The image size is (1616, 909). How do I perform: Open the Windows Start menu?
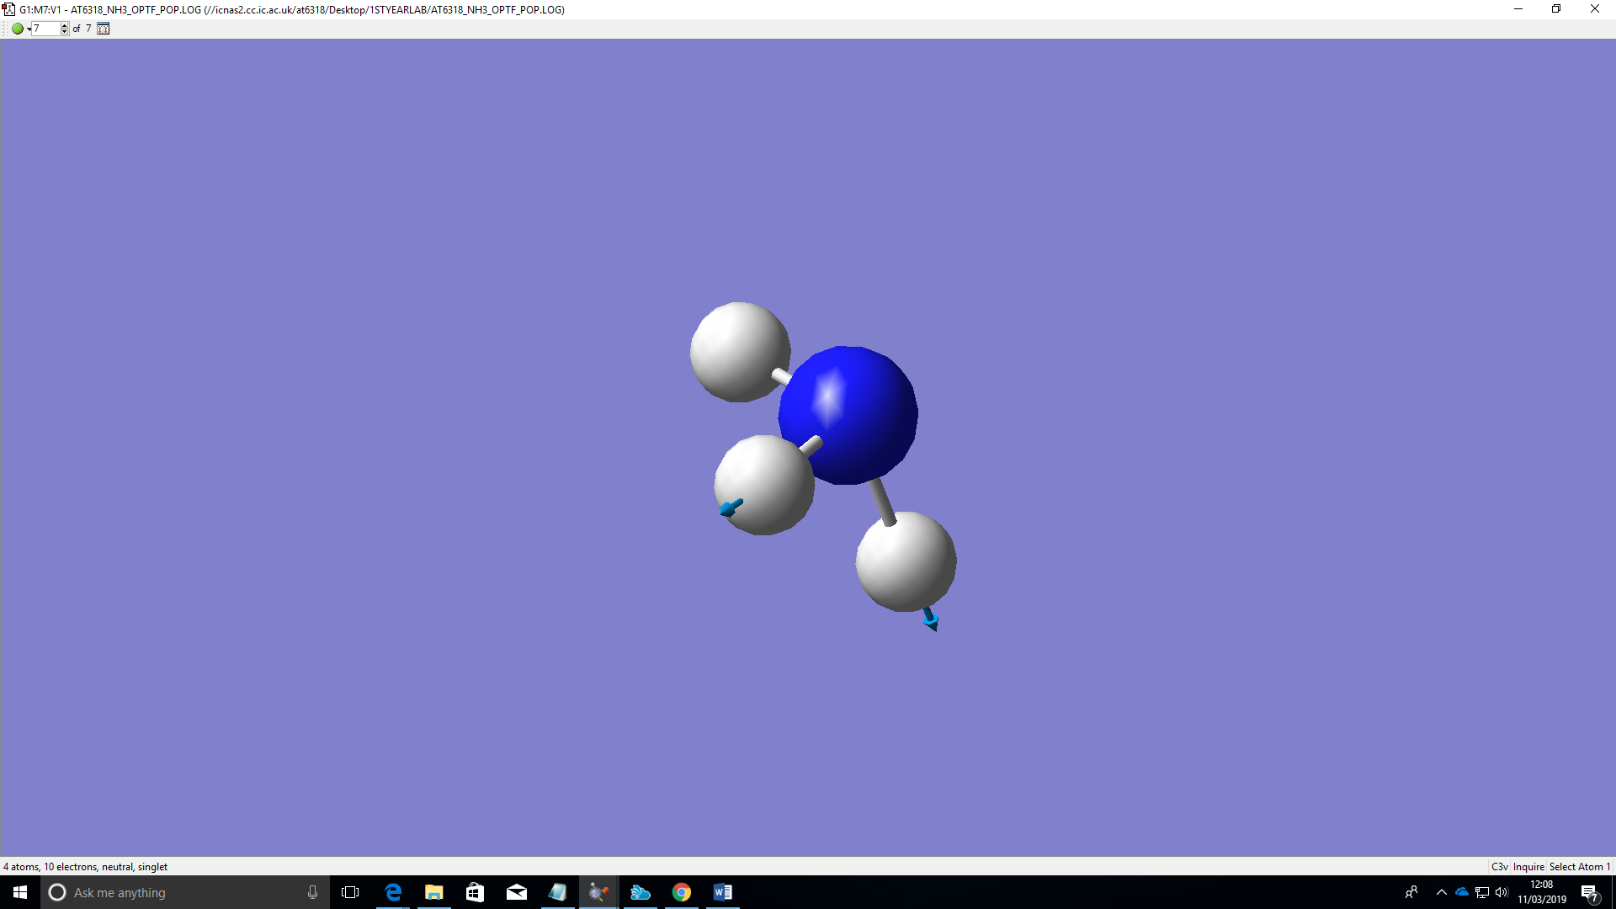coord(20,892)
